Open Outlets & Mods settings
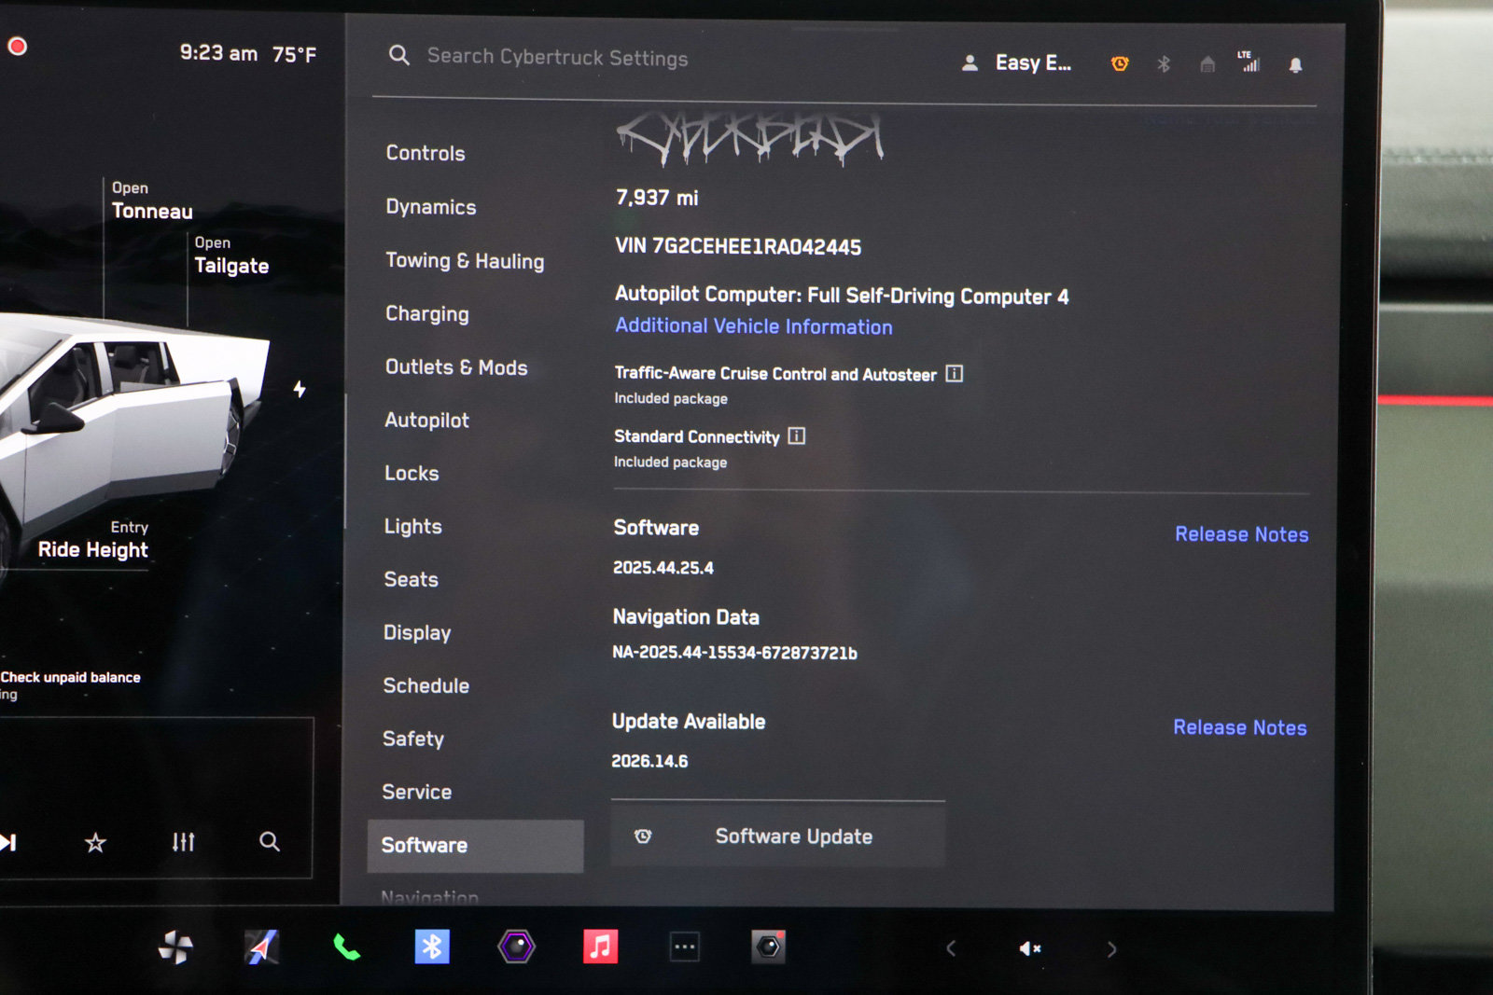 click(x=456, y=367)
